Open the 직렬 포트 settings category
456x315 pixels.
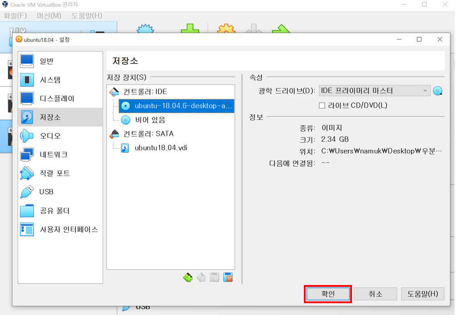point(60,173)
